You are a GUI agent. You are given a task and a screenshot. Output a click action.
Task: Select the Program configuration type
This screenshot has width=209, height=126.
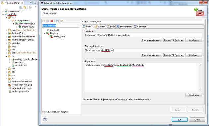tap(54, 33)
